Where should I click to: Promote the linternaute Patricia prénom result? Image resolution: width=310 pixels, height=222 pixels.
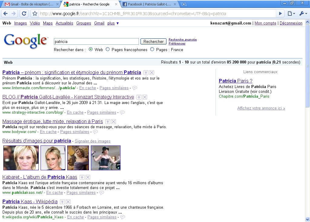tap(146, 73)
